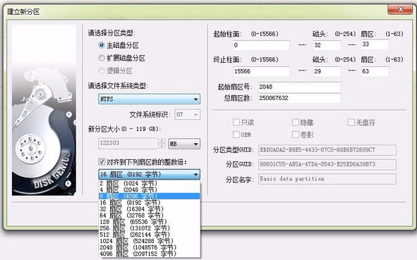417x260 pixels.
Task: Select 8 扇区 (4096 字节) from the list
Action: click(x=149, y=197)
